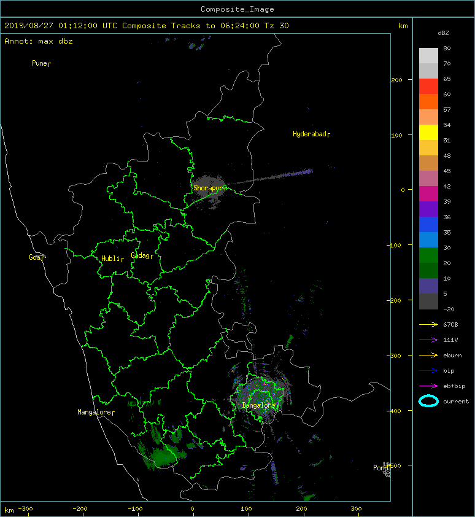Screen dimensions: 475x517
Task: Click the purple beam streak east of Shorapur
Action: (296, 173)
